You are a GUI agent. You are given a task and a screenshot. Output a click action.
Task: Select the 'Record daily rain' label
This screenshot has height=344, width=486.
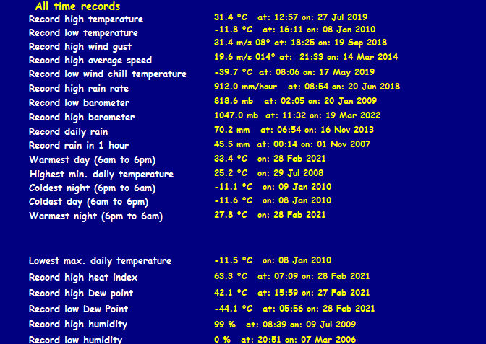[x=69, y=132]
